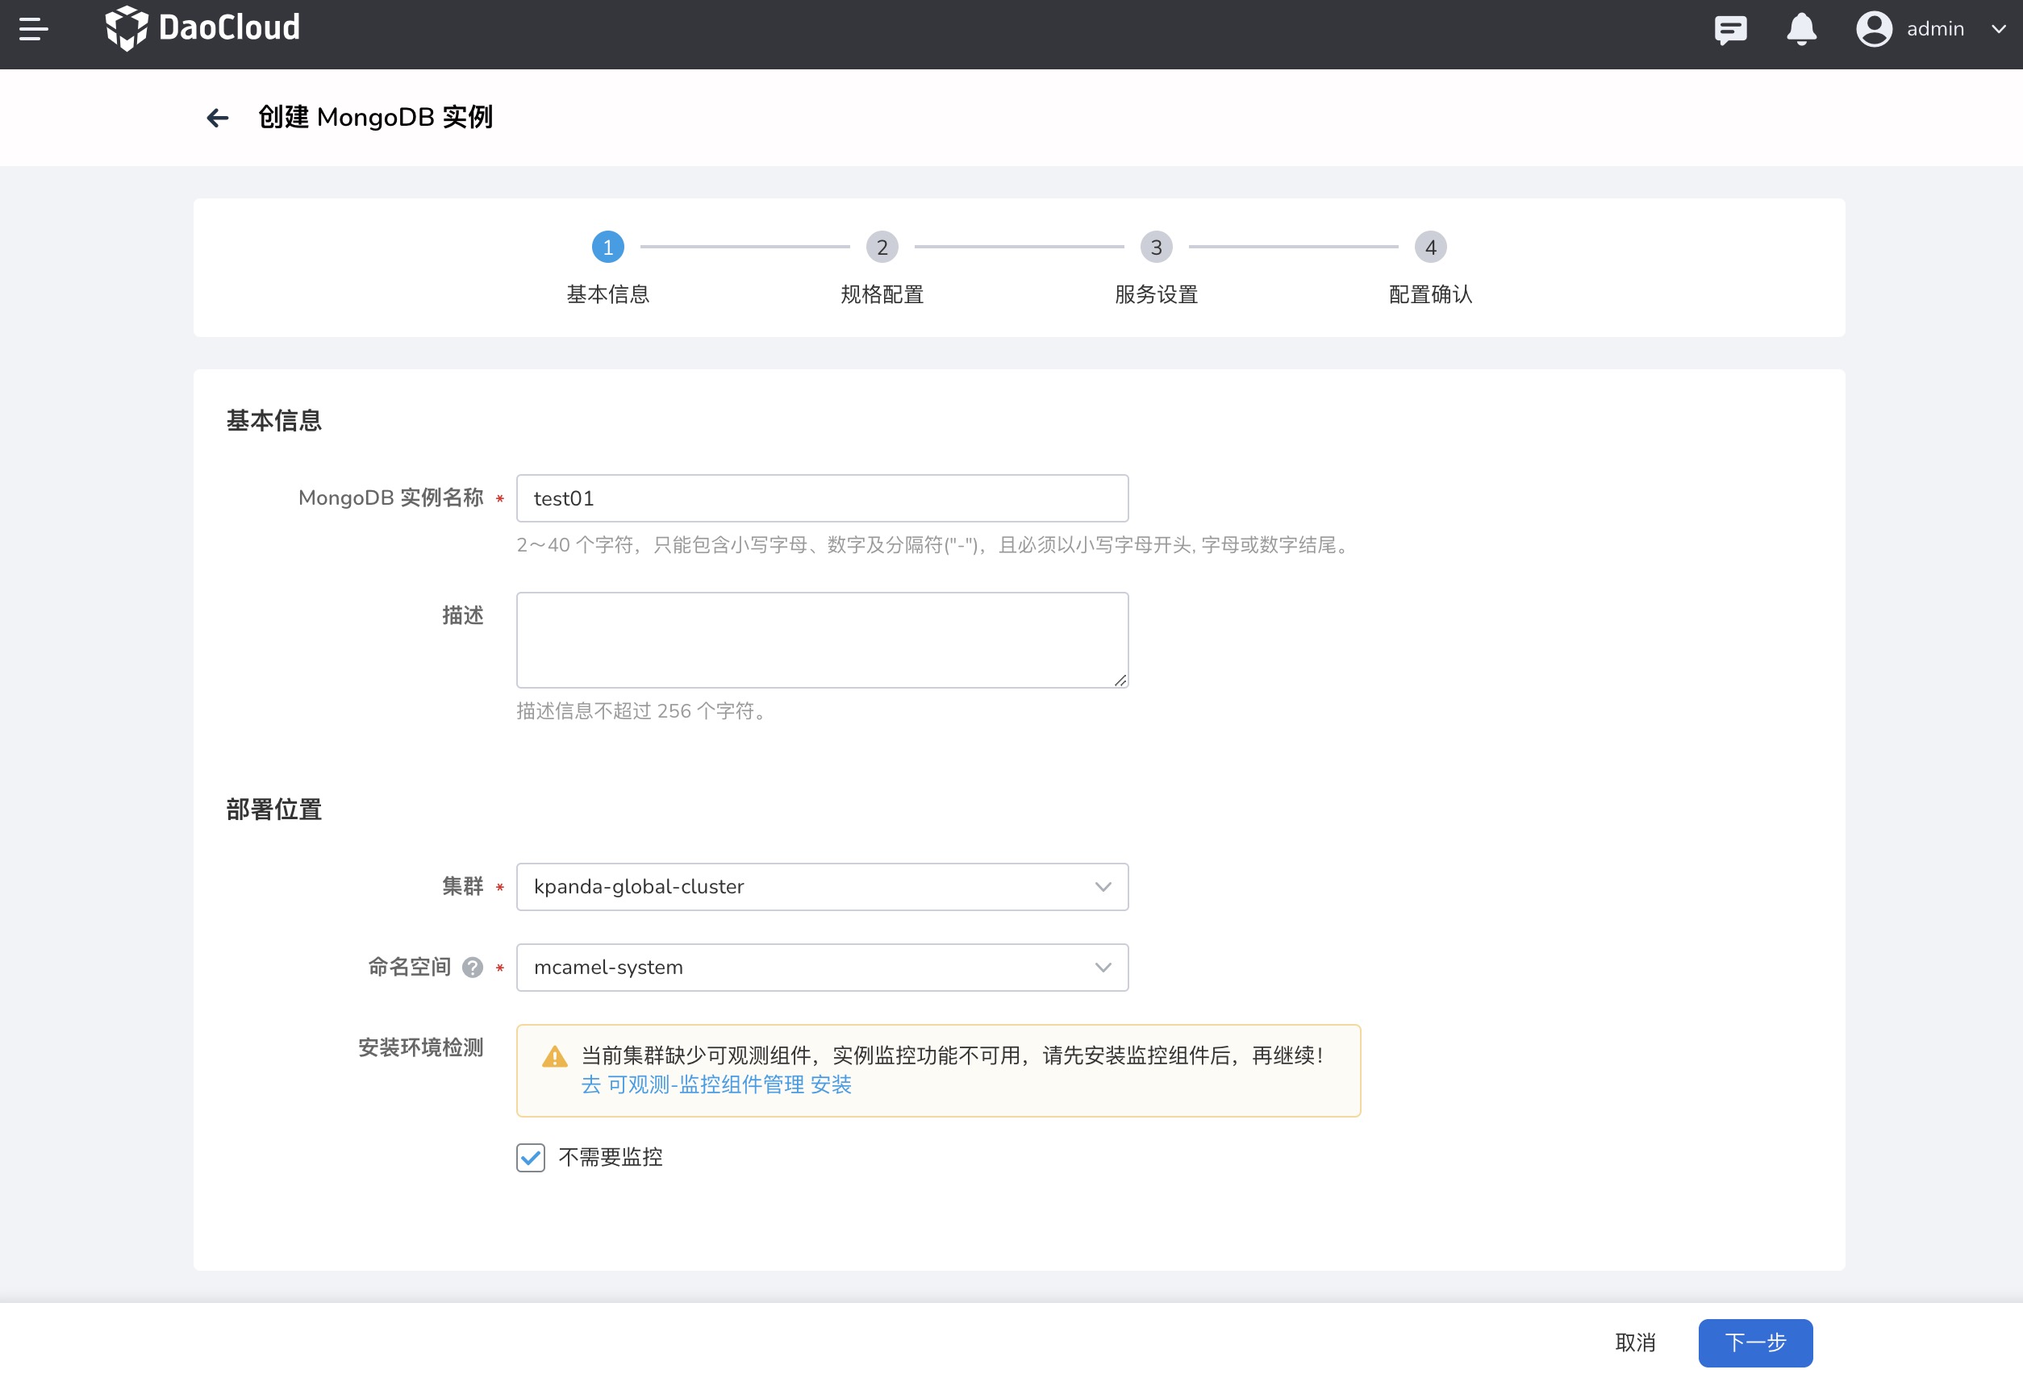Screen dimensions: 2023x1382
Task: Open the notifications bell
Action: pos(1801,30)
